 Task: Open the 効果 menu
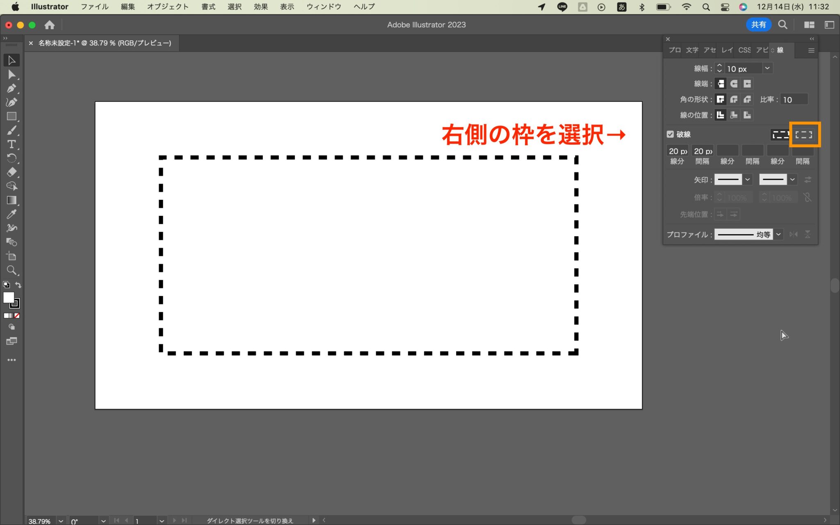260,7
